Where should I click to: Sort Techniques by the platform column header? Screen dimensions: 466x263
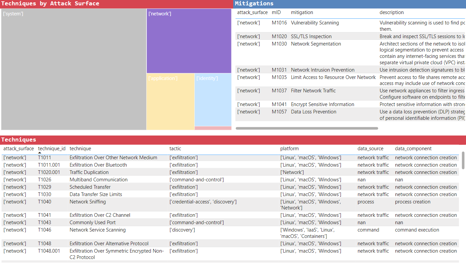pos(289,148)
